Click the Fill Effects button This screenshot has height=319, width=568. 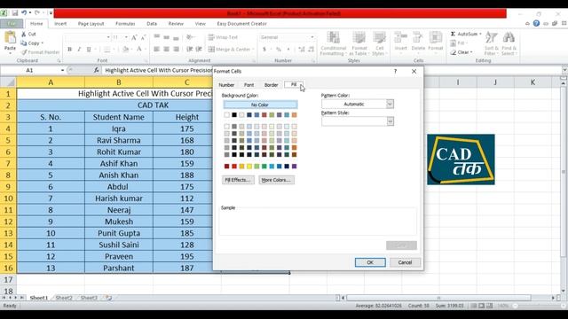238,180
